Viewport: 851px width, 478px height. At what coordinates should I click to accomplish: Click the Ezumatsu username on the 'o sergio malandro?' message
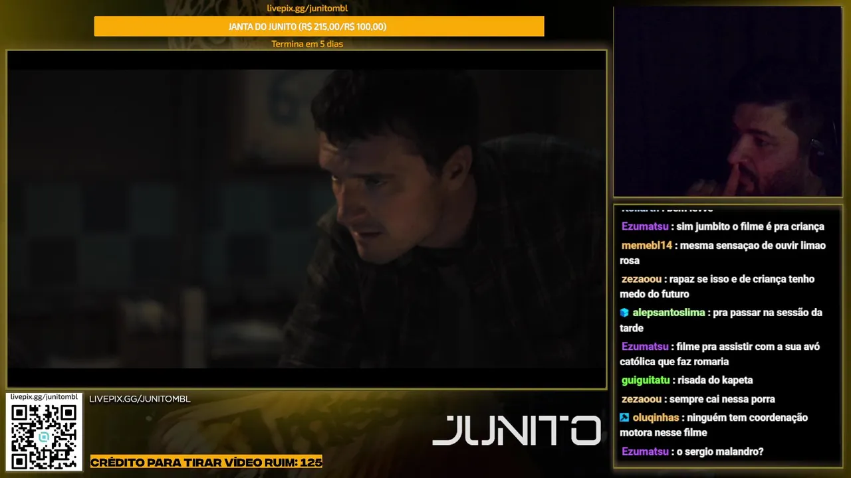(x=645, y=451)
